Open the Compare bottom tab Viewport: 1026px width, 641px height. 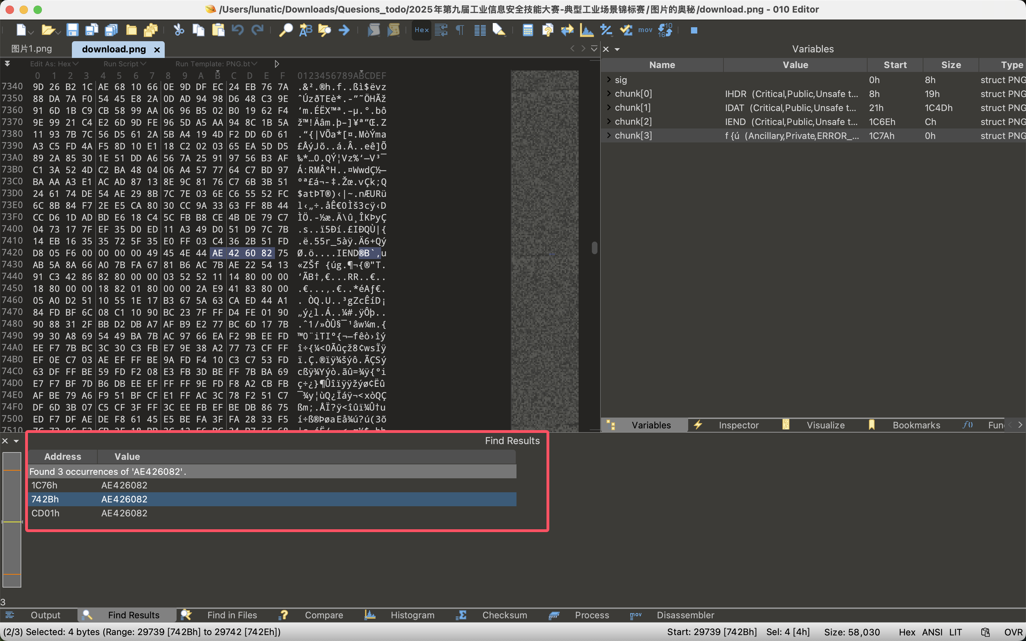[x=324, y=615]
